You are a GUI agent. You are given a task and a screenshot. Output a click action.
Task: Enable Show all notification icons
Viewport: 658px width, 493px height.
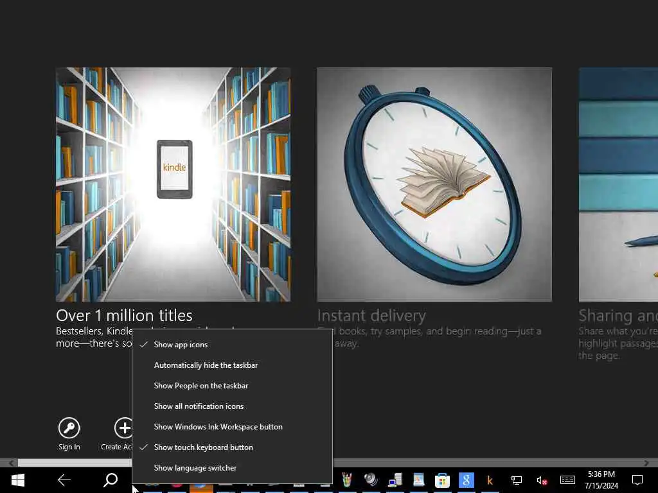(x=232, y=406)
